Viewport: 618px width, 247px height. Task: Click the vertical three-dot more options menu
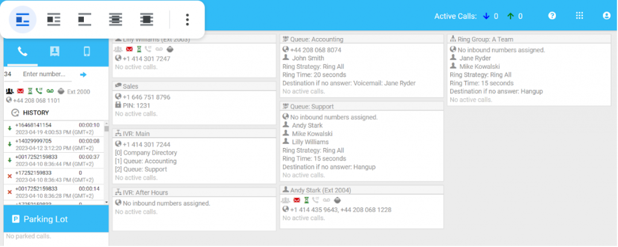[x=187, y=19]
